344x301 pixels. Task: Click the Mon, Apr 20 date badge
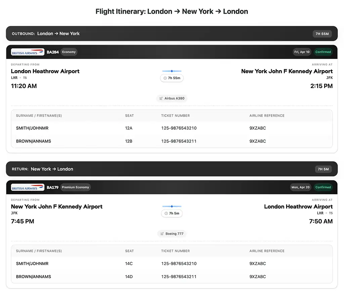tap(300, 187)
